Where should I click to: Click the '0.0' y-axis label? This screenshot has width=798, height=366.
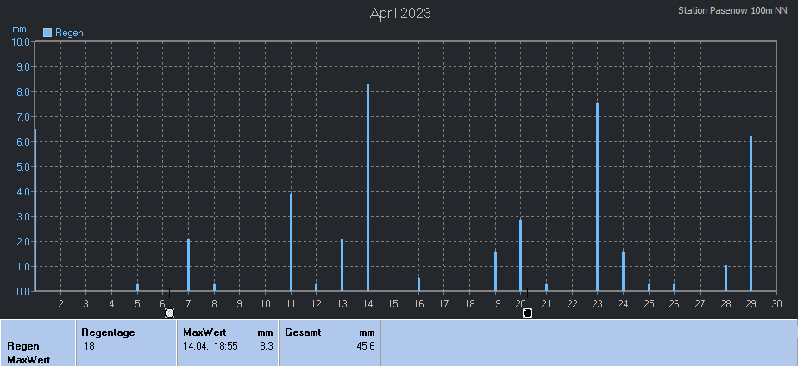coord(22,292)
